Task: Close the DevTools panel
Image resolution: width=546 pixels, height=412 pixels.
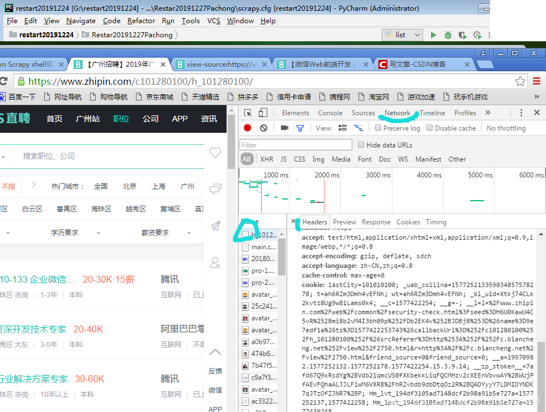Action: [537, 112]
